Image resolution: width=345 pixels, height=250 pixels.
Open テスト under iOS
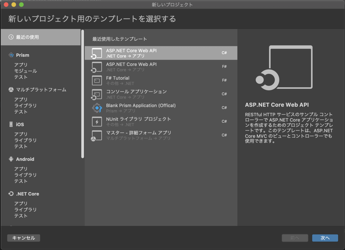coord(21,146)
